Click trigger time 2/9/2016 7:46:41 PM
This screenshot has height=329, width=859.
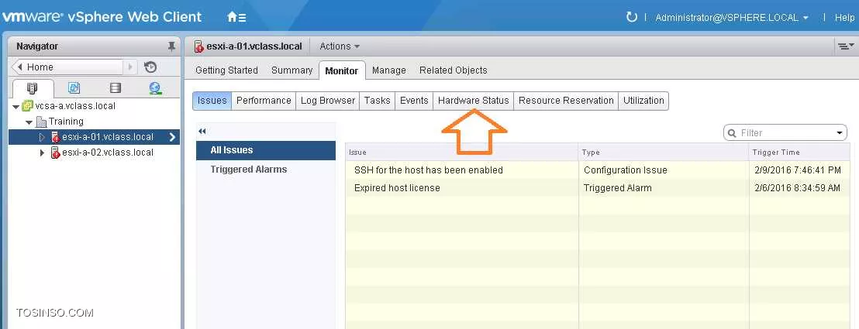pos(797,170)
